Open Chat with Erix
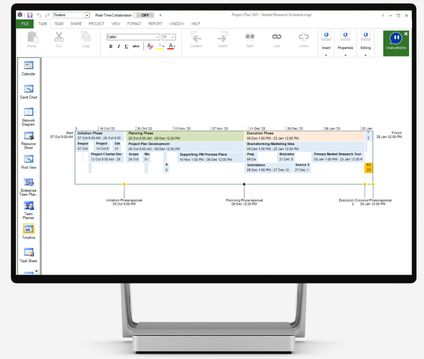This screenshot has height=359, width=424. [396, 43]
